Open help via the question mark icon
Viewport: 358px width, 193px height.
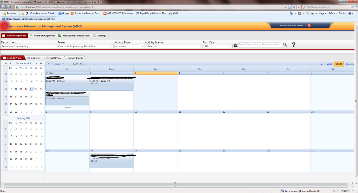(x=294, y=45)
